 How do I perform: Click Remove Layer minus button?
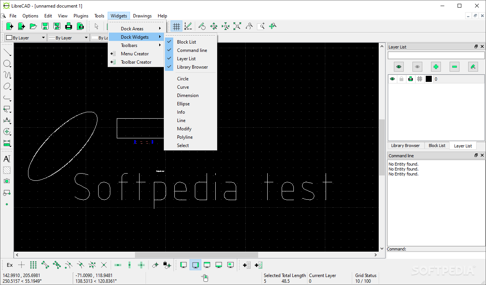[455, 67]
